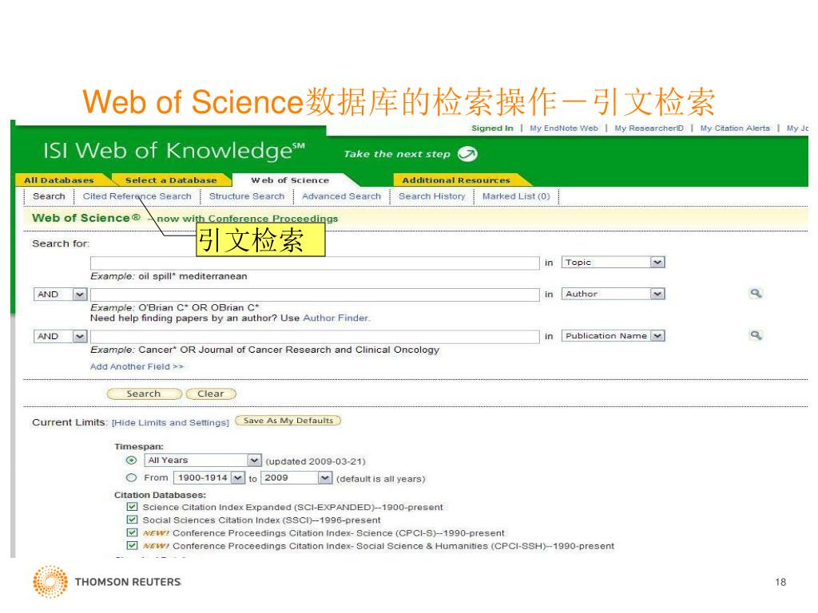The width and height of the screenshot is (818, 613).
Task: Click the Thomson Reuters logo
Action: tap(107, 582)
